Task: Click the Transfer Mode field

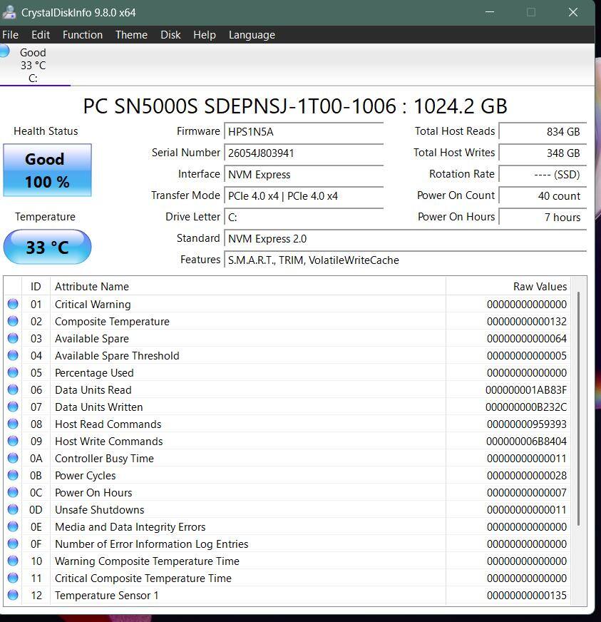Action: click(x=304, y=196)
